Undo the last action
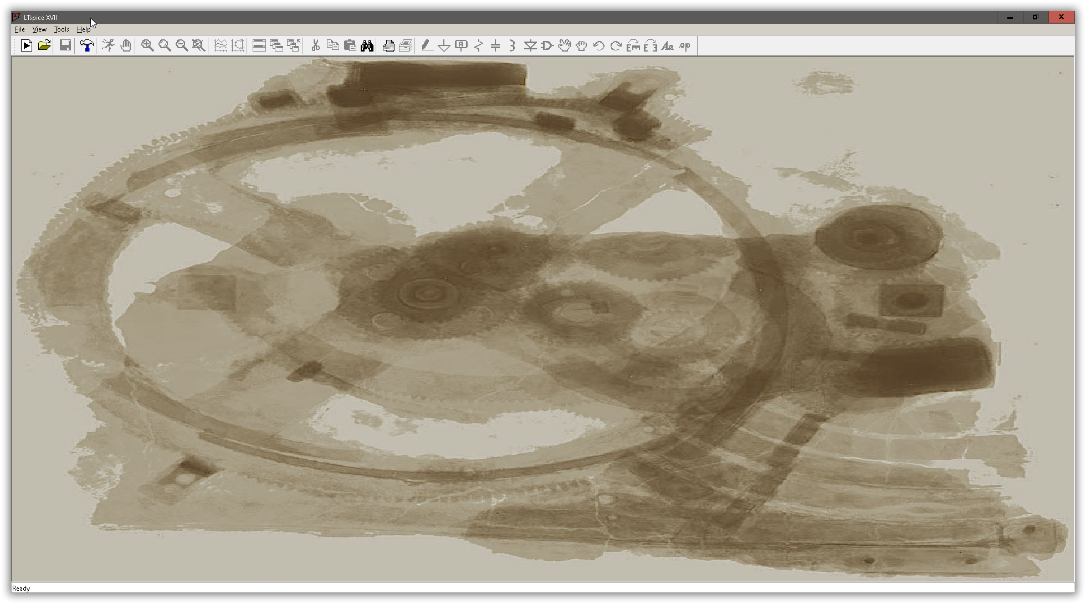This screenshot has height=604, width=1086. (599, 45)
